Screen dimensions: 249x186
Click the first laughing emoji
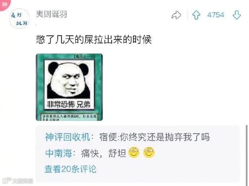coord(134,152)
